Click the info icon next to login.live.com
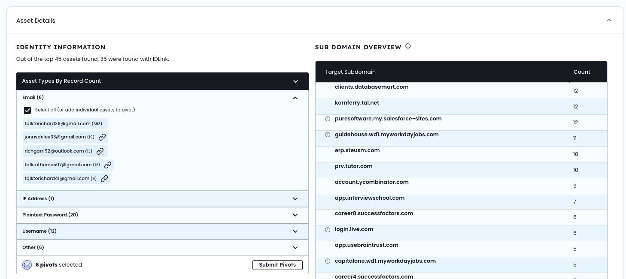Screen dimensions: 626x279 (328, 230)
